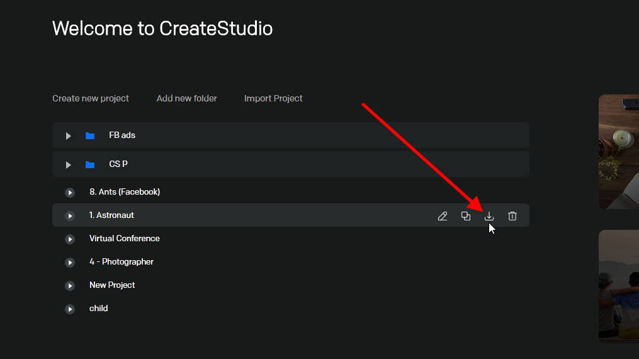Click the play icon beside child project

[70, 309]
